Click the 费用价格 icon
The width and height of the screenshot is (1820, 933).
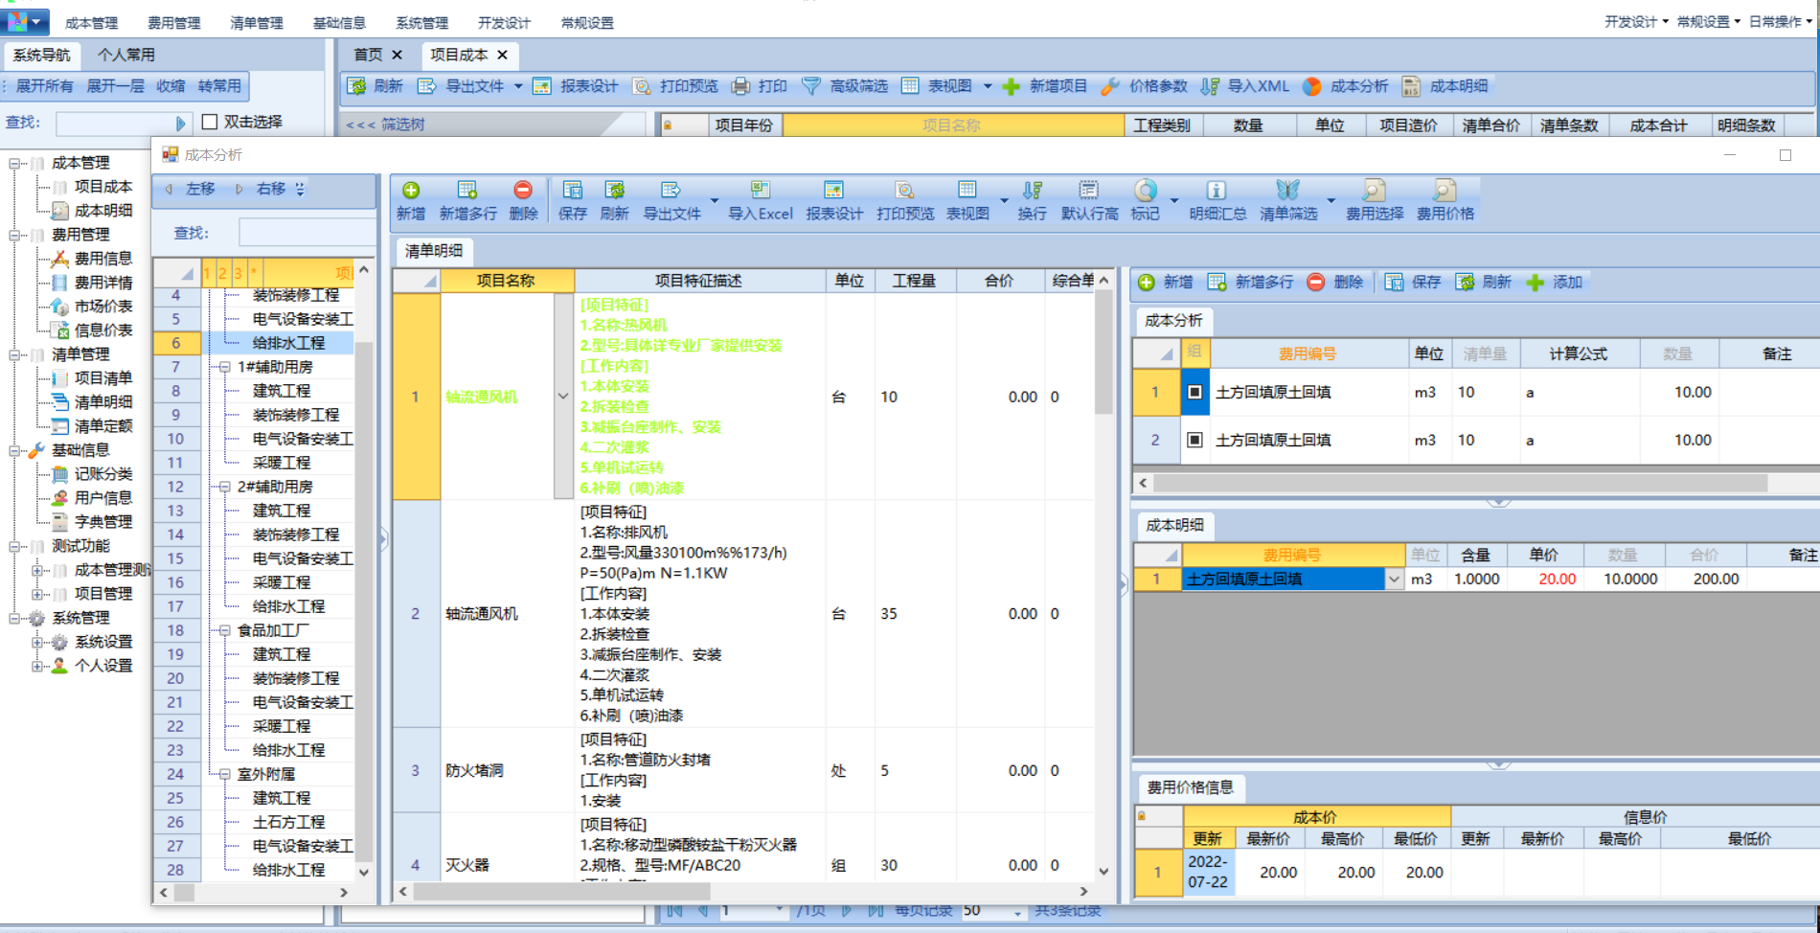1445,191
